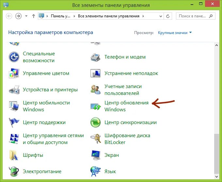Open the Ease of Access icon (Специальные возможности)
Screen dimensions: 222x182
click(14, 57)
